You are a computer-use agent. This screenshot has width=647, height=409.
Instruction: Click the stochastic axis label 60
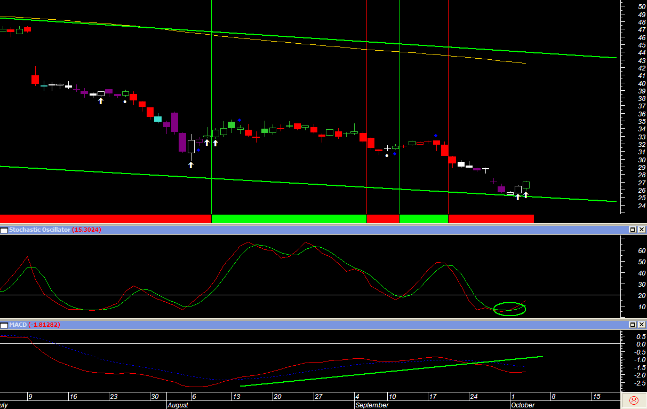pyautogui.click(x=642, y=250)
